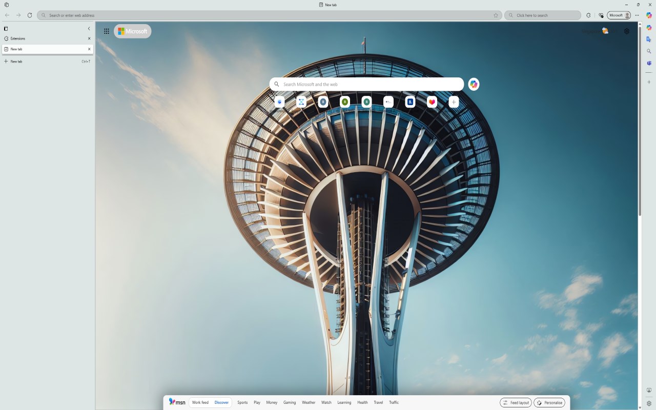
Task: Click the Feed layout button
Action: pos(516,402)
